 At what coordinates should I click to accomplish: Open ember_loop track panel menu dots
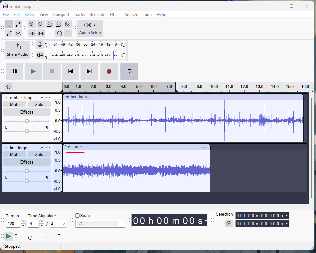click(48, 98)
